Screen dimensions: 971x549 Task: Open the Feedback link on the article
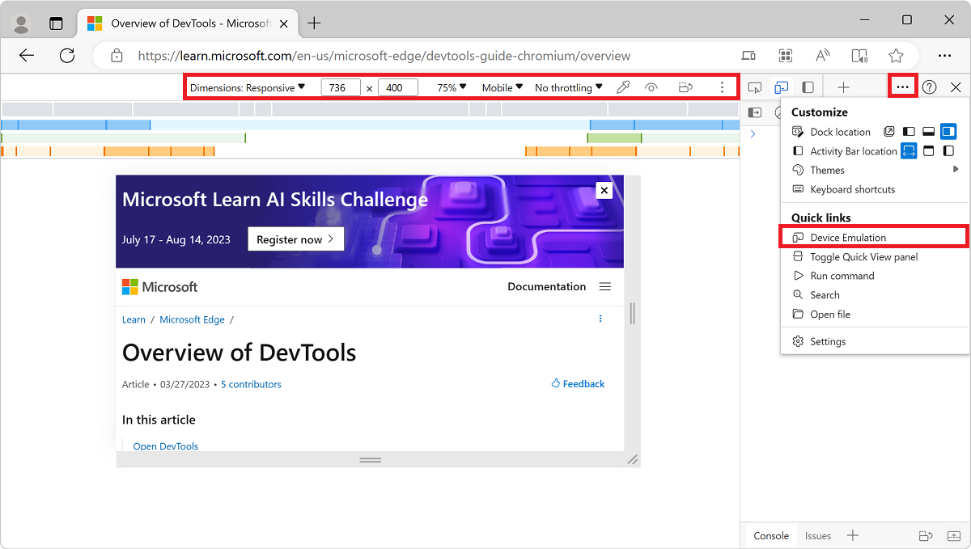tap(577, 383)
